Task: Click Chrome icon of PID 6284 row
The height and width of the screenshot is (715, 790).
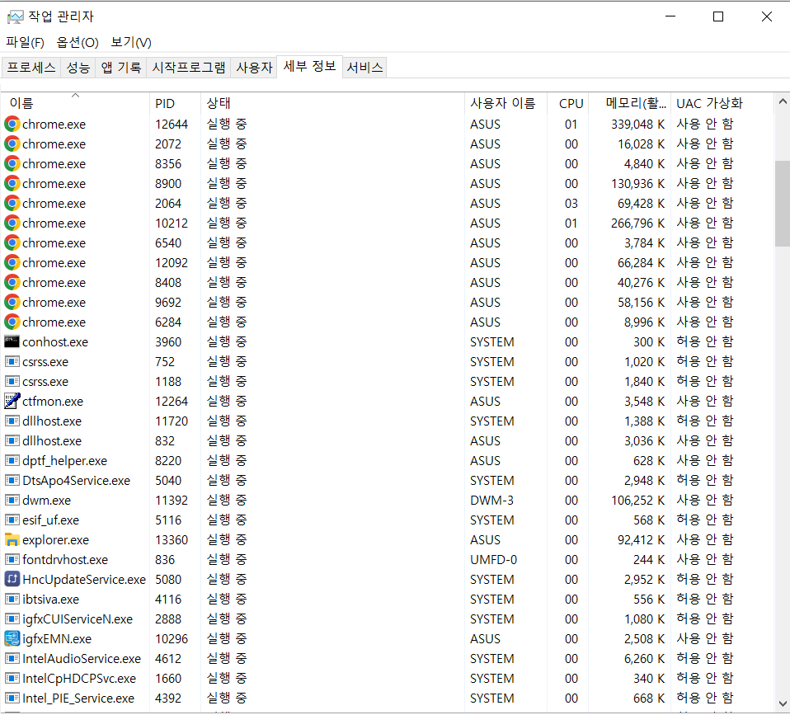Action: pyautogui.click(x=12, y=322)
